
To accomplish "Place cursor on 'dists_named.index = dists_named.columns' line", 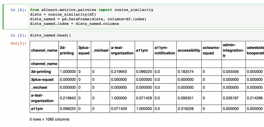I will (x=74, y=24).
